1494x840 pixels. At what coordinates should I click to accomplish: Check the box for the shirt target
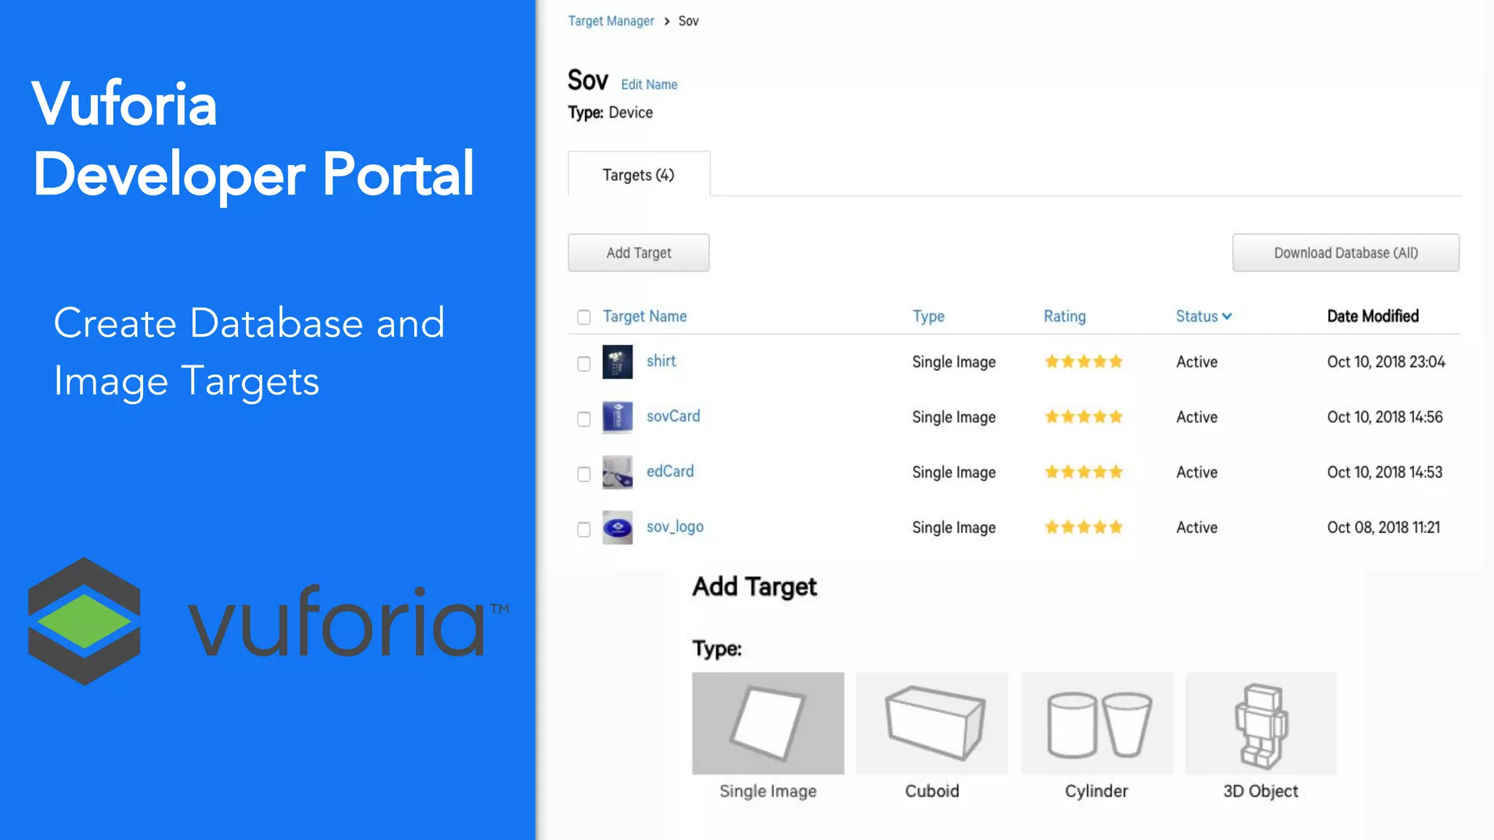[584, 364]
